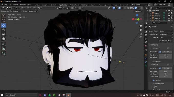
Task: Activate the Scale tool
Action: coord(4,34)
